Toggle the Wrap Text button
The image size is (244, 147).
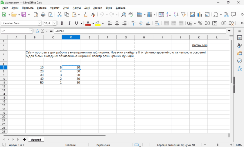coord(157,23)
